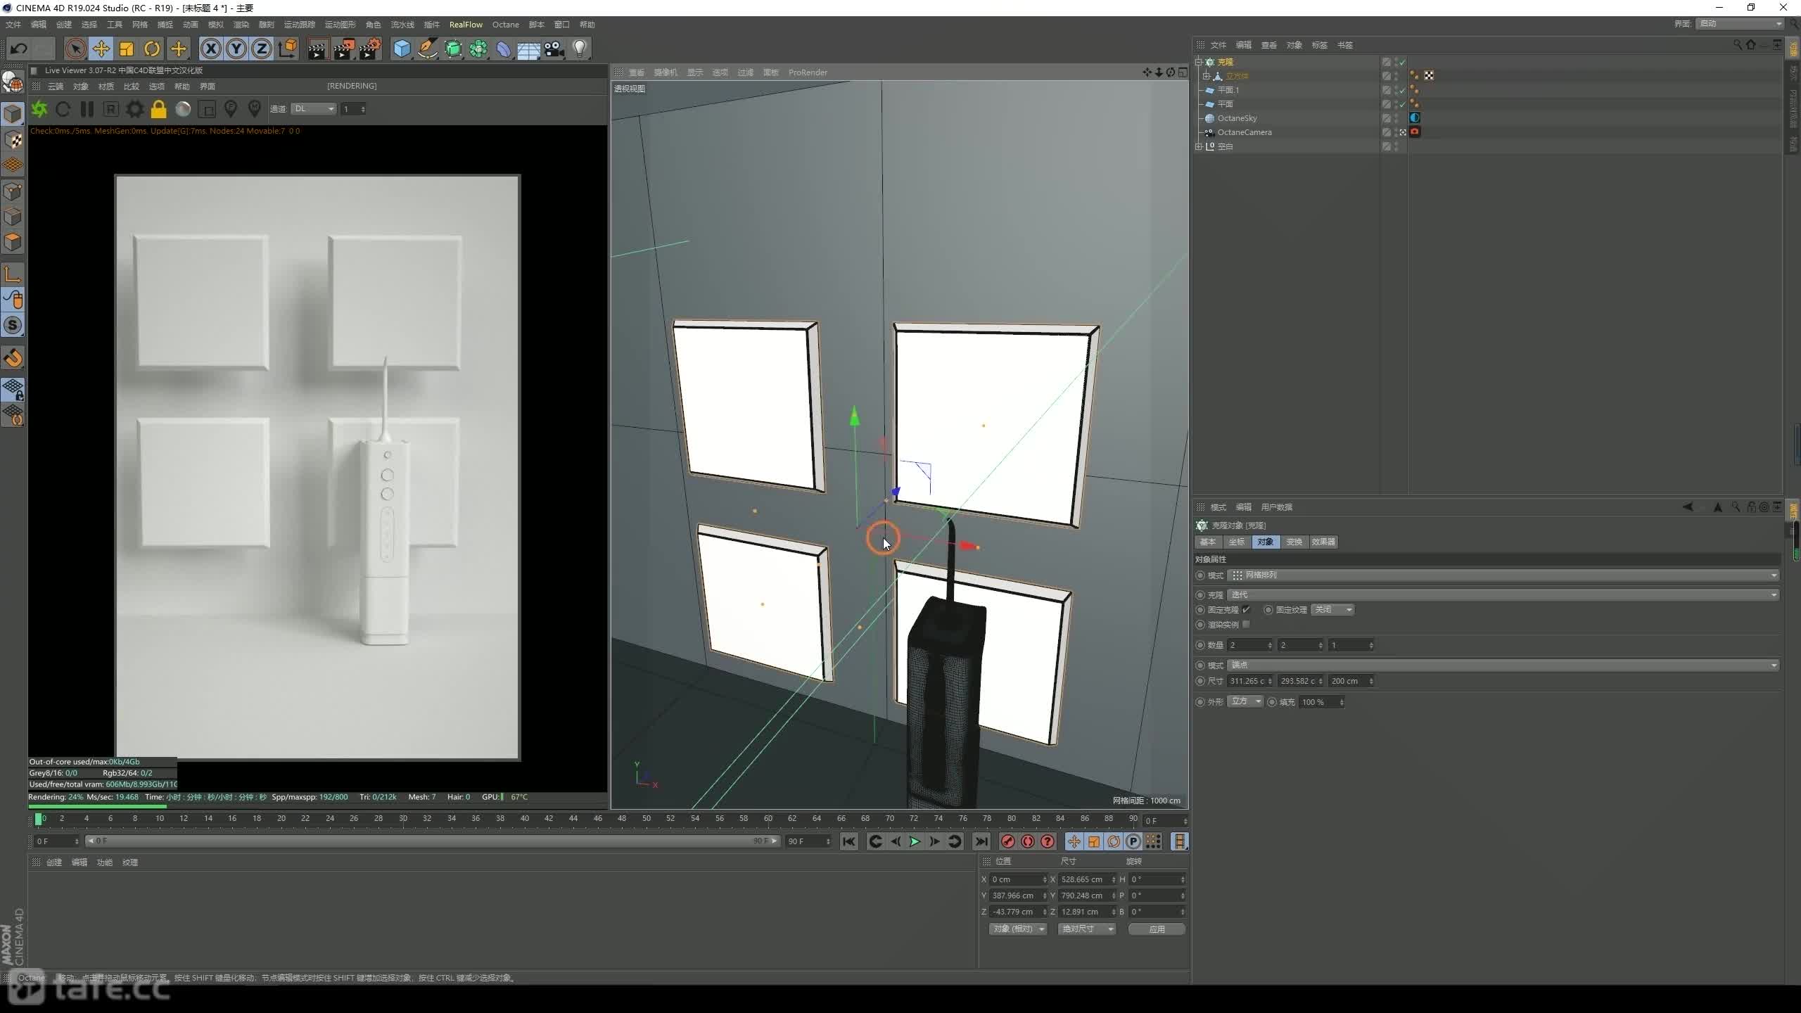Open cloner 模式 网格排列 dropdown

[x=1503, y=575]
